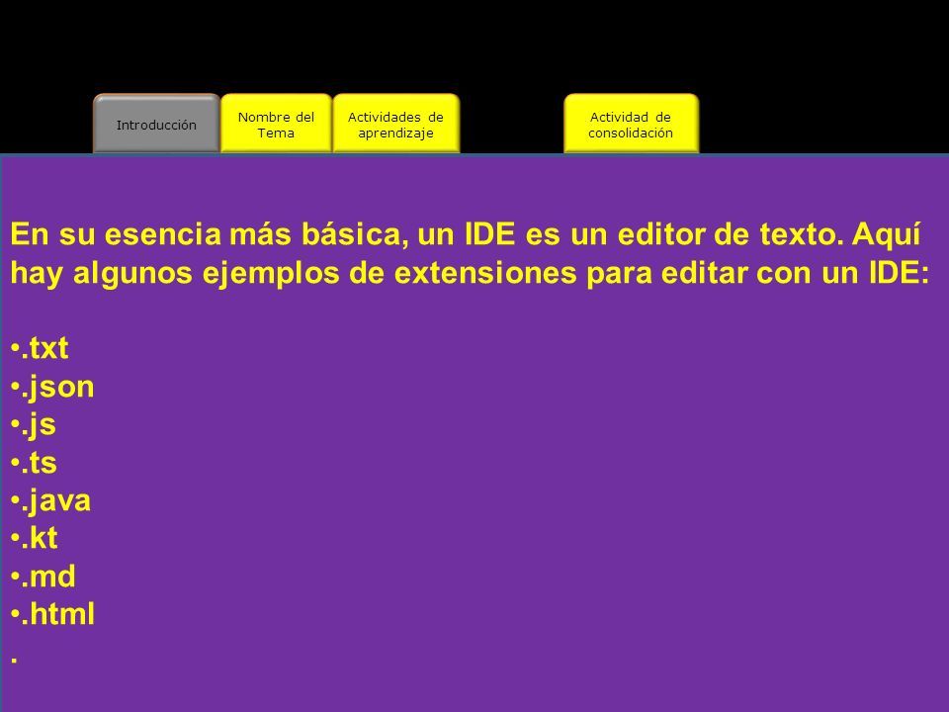
Task: Click the '.kt' bullet item
Action: pos(34,538)
